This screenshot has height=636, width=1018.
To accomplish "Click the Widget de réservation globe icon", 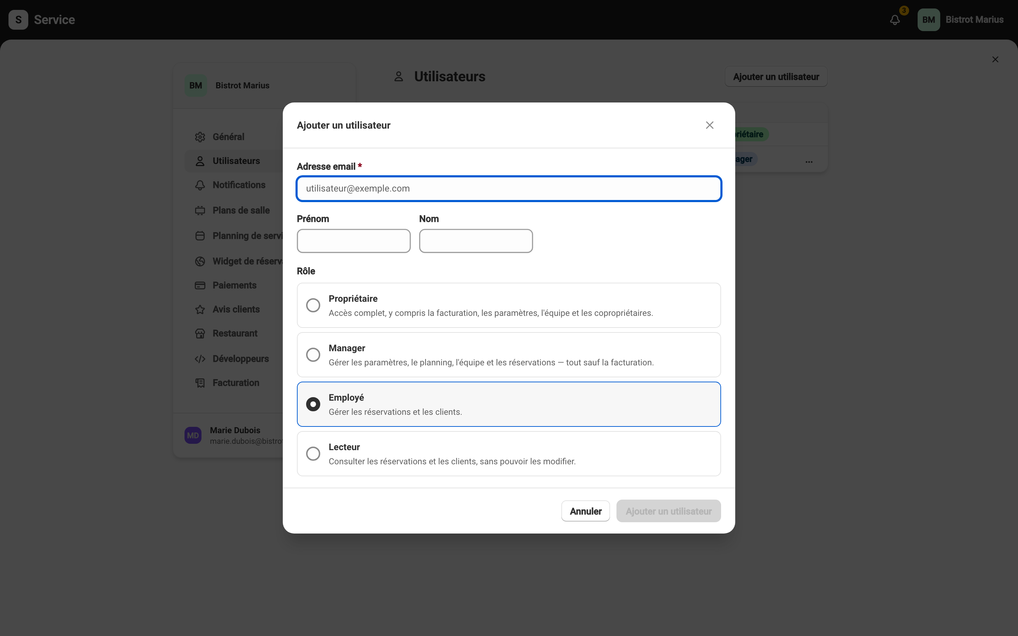I will [200, 261].
